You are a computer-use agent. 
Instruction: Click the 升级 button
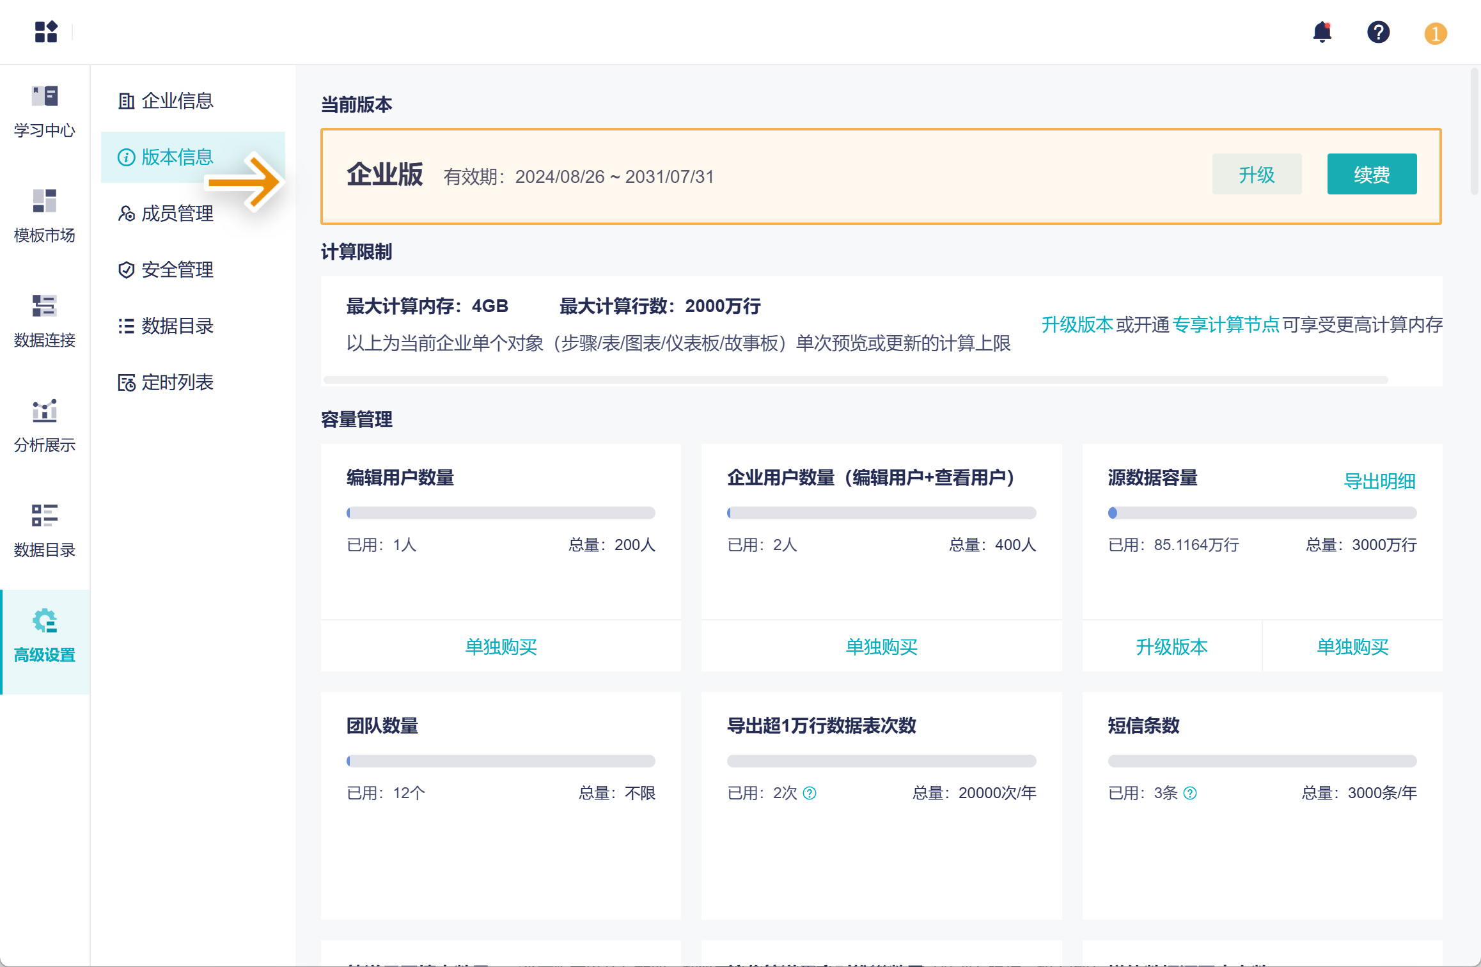coord(1257,174)
